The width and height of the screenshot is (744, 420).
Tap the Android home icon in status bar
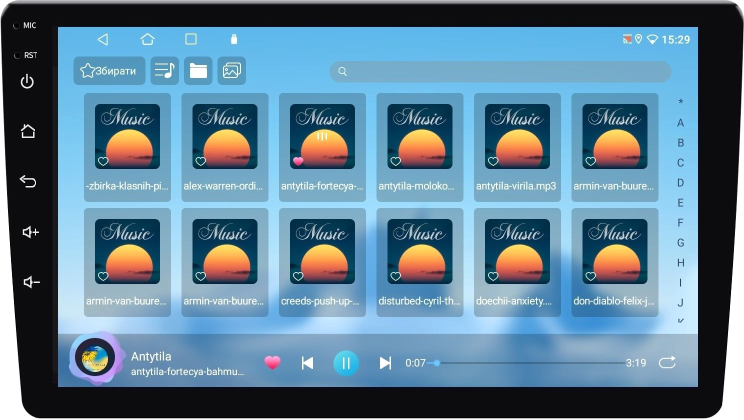pos(147,39)
